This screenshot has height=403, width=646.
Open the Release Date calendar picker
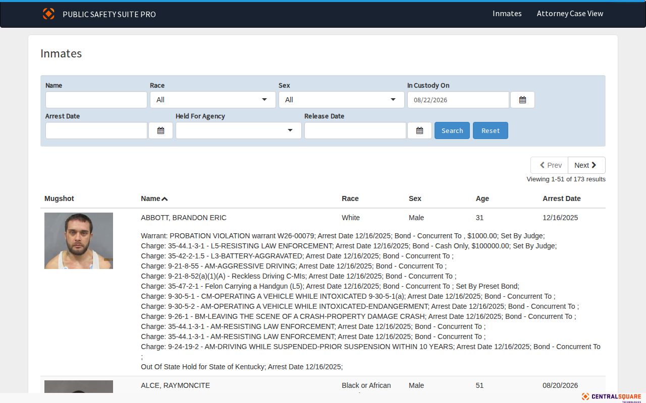(x=419, y=130)
